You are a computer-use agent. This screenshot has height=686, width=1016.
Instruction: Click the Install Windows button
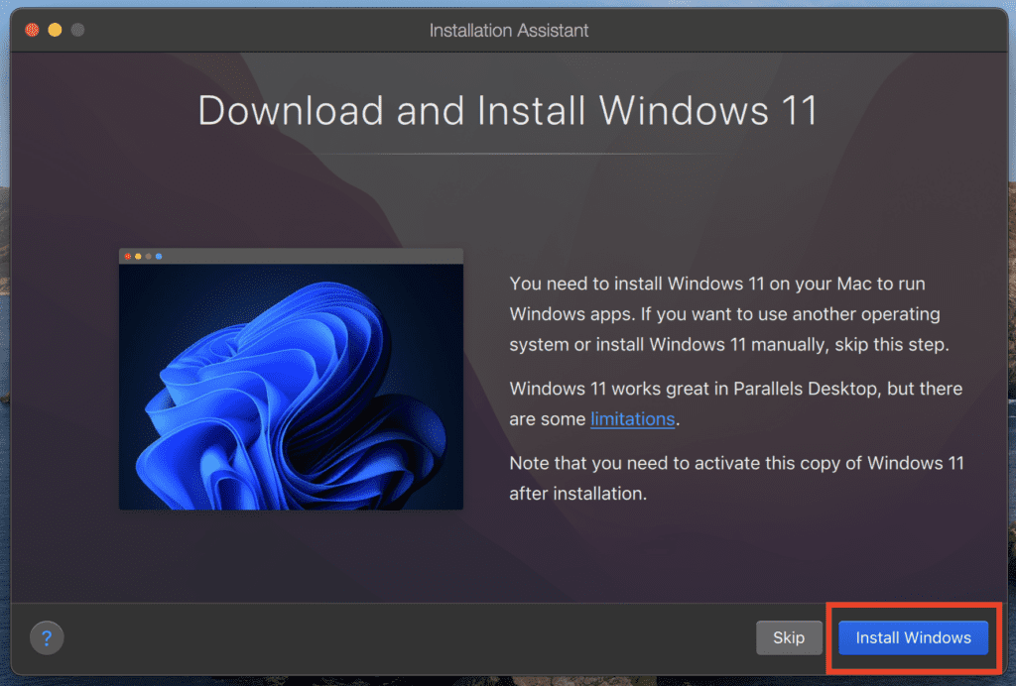(913, 637)
